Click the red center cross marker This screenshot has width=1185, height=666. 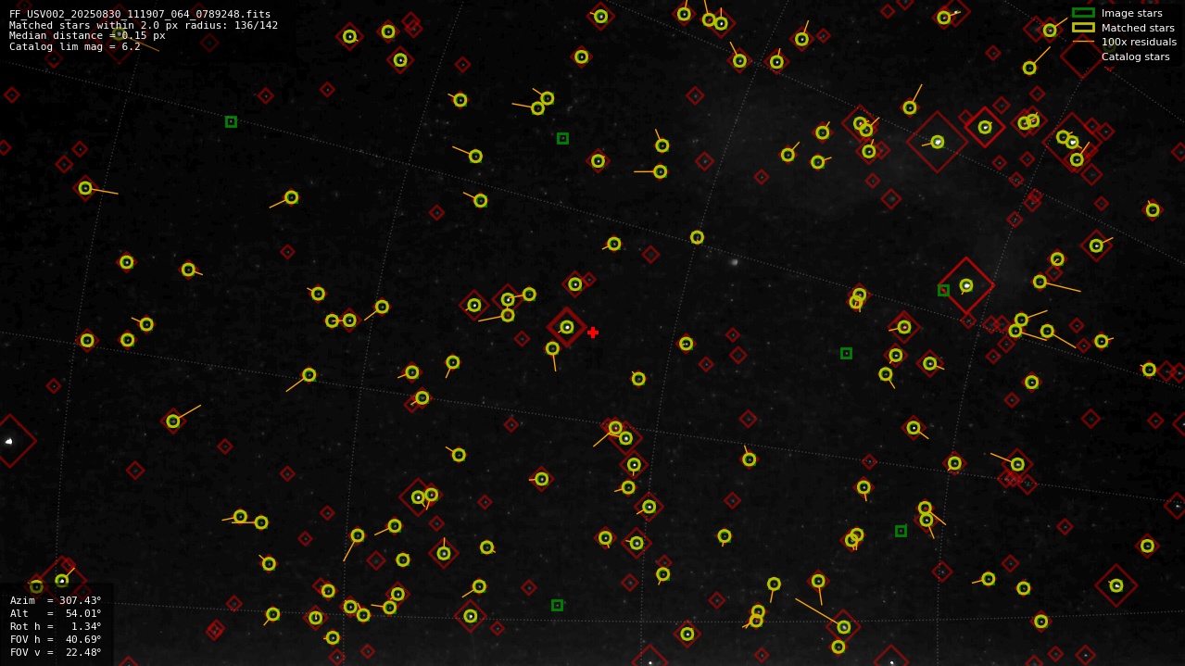tap(593, 333)
